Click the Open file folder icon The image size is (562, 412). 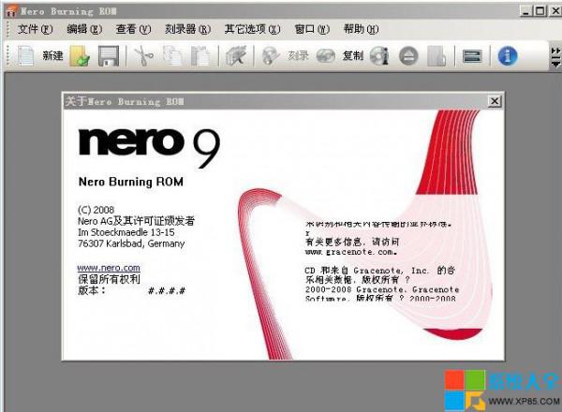click(80, 56)
